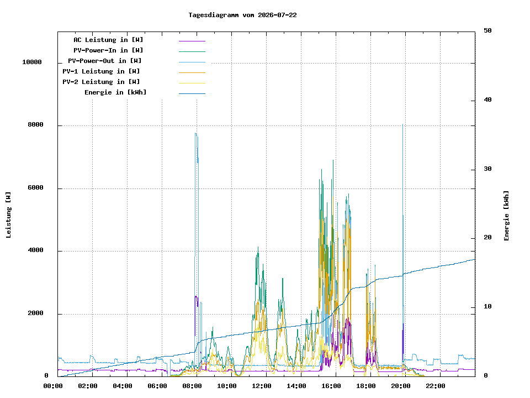Viewport: 530px width, 398px height.
Task: Click the 02:00 time axis label
Action: click(x=88, y=386)
